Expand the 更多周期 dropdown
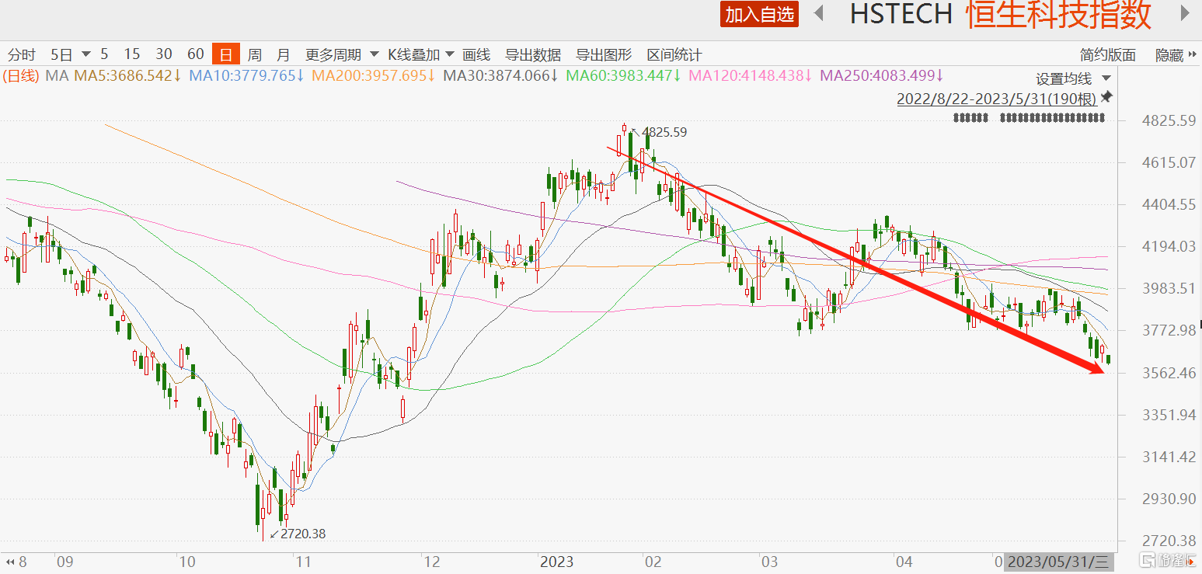The width and height of the screenshot is (1202, 574). pos(374,54)
